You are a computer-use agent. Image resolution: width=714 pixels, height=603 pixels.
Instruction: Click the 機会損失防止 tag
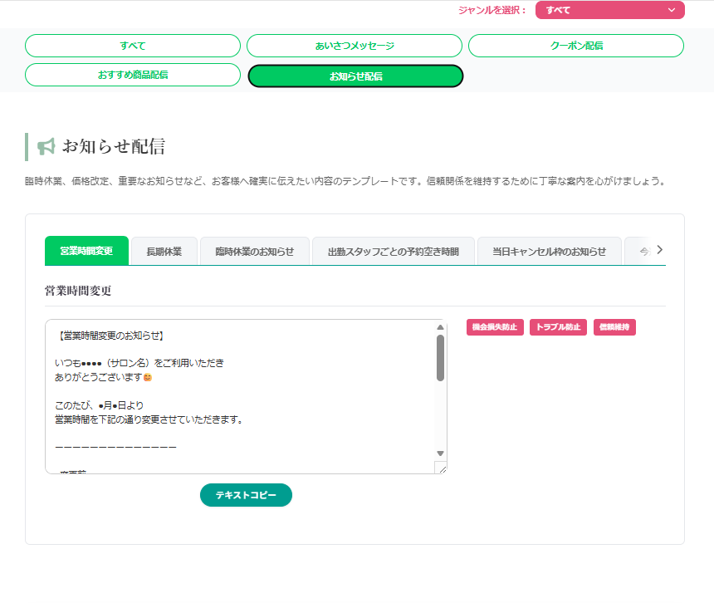(x=495, y=327)
